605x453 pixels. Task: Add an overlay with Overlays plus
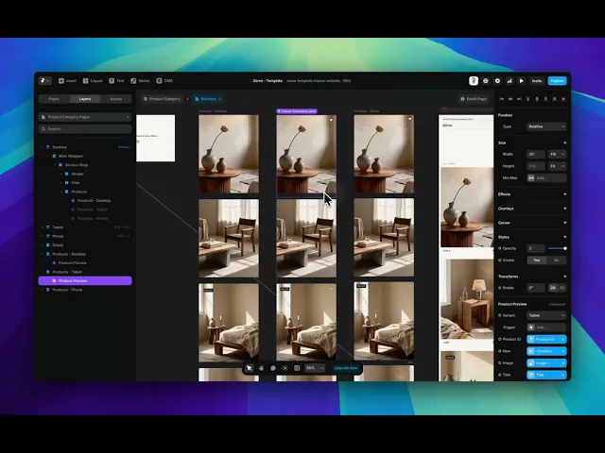tap(564, 209)
